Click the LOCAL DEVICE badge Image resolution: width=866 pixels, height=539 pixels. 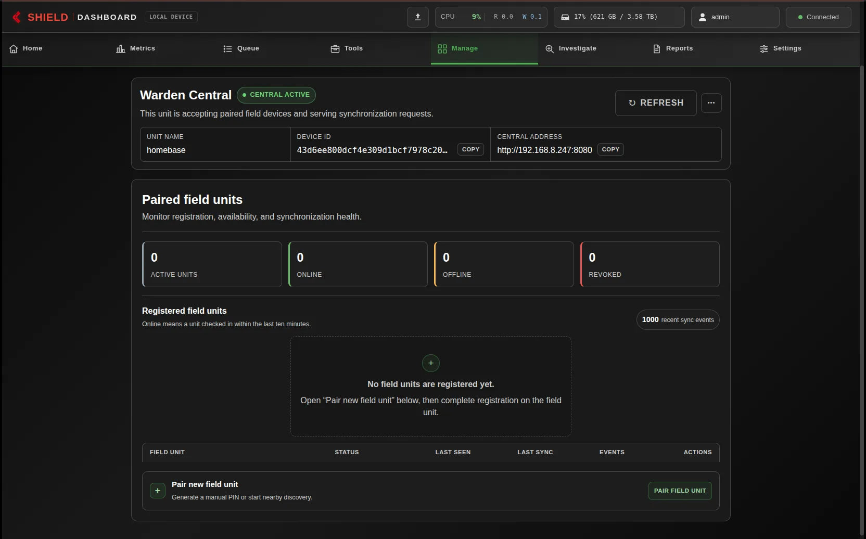171,17
